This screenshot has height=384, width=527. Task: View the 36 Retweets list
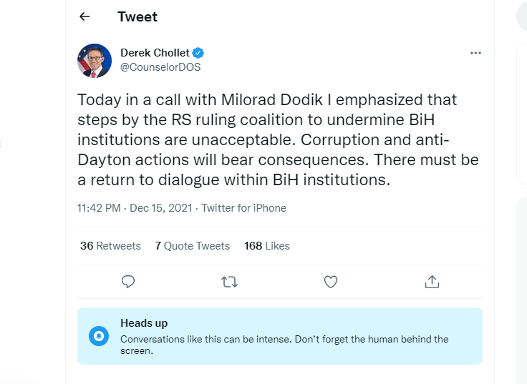pyautogui.click(x=110, y=245)
